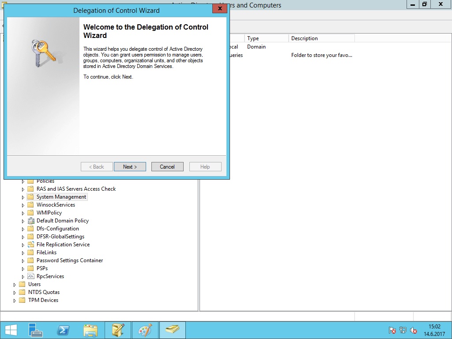Open the Windows Start button
The width and height of the screenshot is (452, 339).
11,330
